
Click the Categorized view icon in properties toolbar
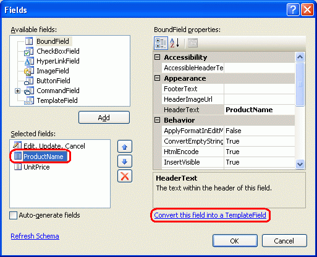click(x=161, y=43)
